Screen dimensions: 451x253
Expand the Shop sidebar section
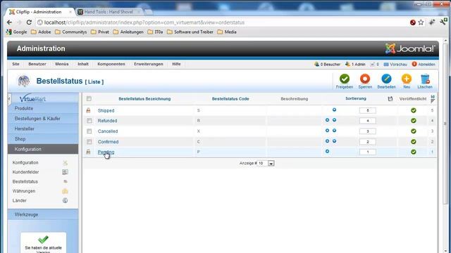(43, 139)
